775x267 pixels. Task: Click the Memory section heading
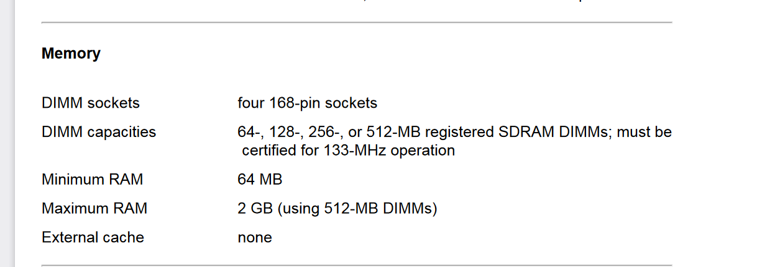click(x=71, y=54)
